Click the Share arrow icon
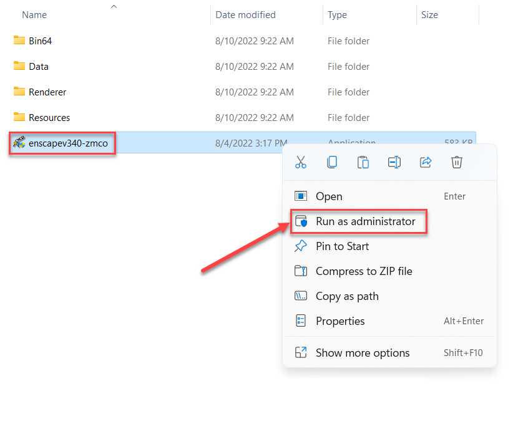Screen dimensions: 513x429 coord(426,162)
